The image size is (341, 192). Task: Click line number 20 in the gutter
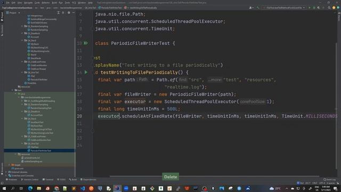[x=79, y=116]
